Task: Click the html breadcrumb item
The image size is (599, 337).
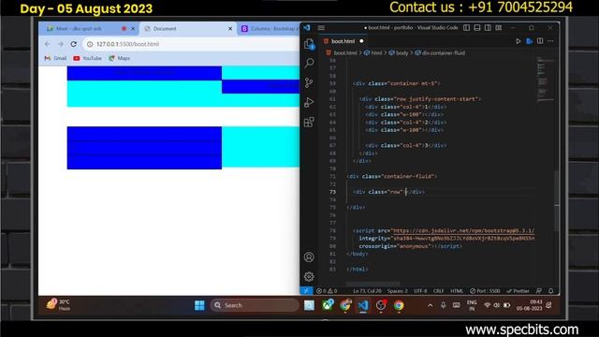Action: coord(376,53)
